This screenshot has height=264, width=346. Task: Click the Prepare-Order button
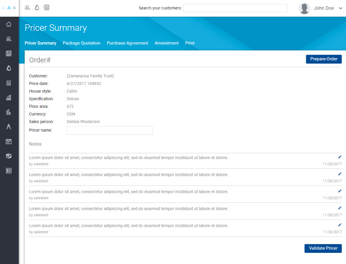[324, 59]
